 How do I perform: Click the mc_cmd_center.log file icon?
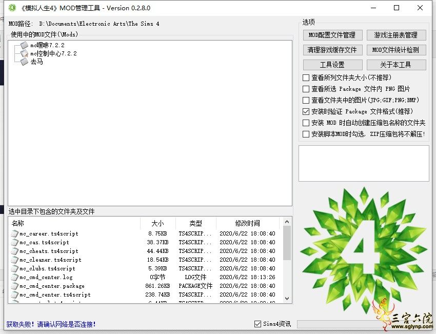pyautogui.click(x=15, y=277)
